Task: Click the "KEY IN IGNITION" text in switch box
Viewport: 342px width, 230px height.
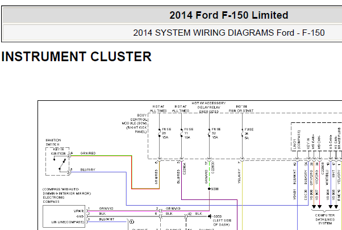Action: pyautogui.click(x=59, y=151)
